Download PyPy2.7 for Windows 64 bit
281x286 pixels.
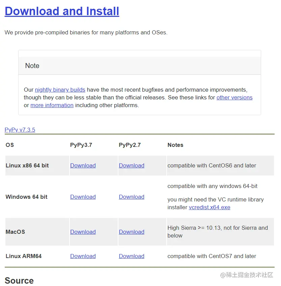tap(132, 197)
